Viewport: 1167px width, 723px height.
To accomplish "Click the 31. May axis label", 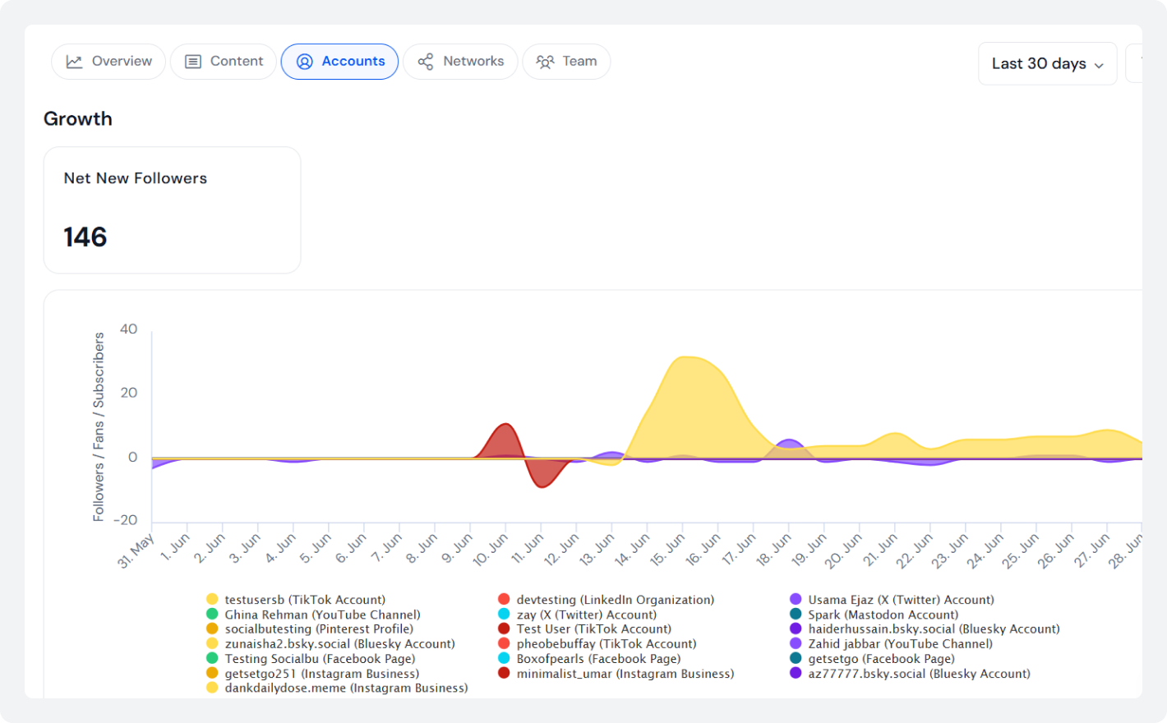I will pyautogui.click(x=136, y=551).
